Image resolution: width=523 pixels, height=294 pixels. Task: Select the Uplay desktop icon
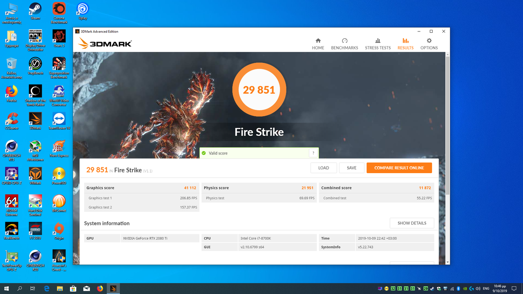tap(83, 11)
